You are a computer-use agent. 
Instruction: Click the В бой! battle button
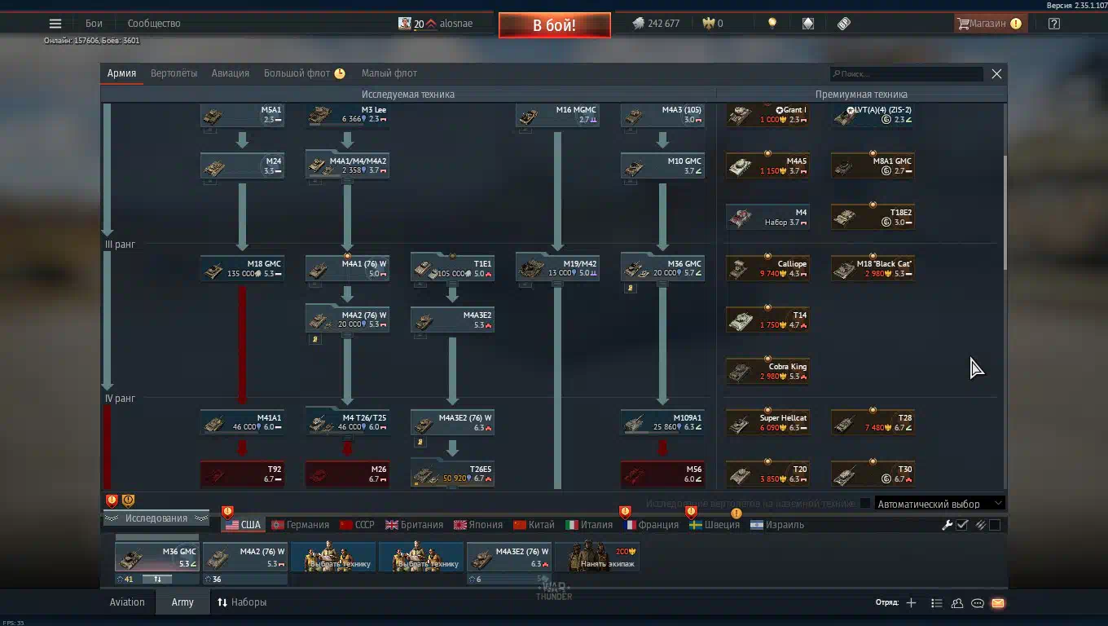[x=555, y=25]
